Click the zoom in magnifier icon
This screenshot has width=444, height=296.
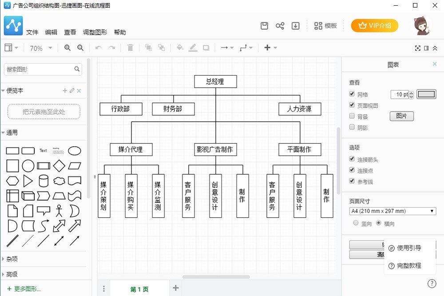pos(67,48)
